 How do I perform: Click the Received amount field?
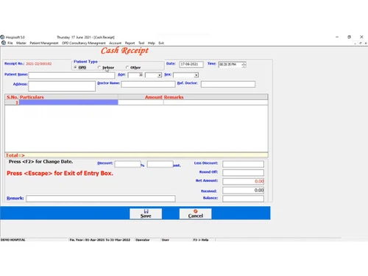click(x=243, y=190)
